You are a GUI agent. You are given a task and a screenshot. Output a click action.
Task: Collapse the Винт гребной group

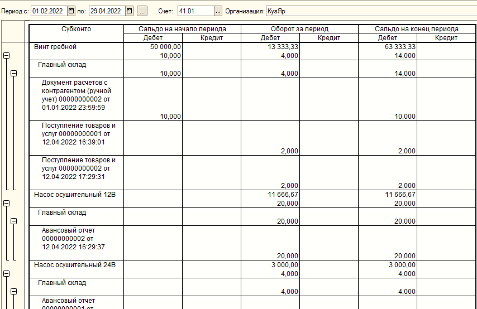(6, 56)
